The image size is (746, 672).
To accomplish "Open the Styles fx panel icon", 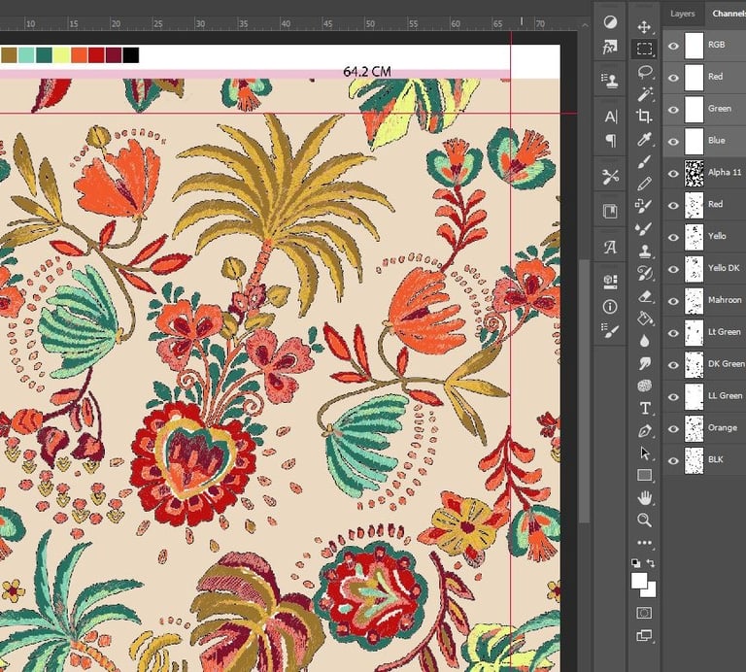I will coord(610,47).
